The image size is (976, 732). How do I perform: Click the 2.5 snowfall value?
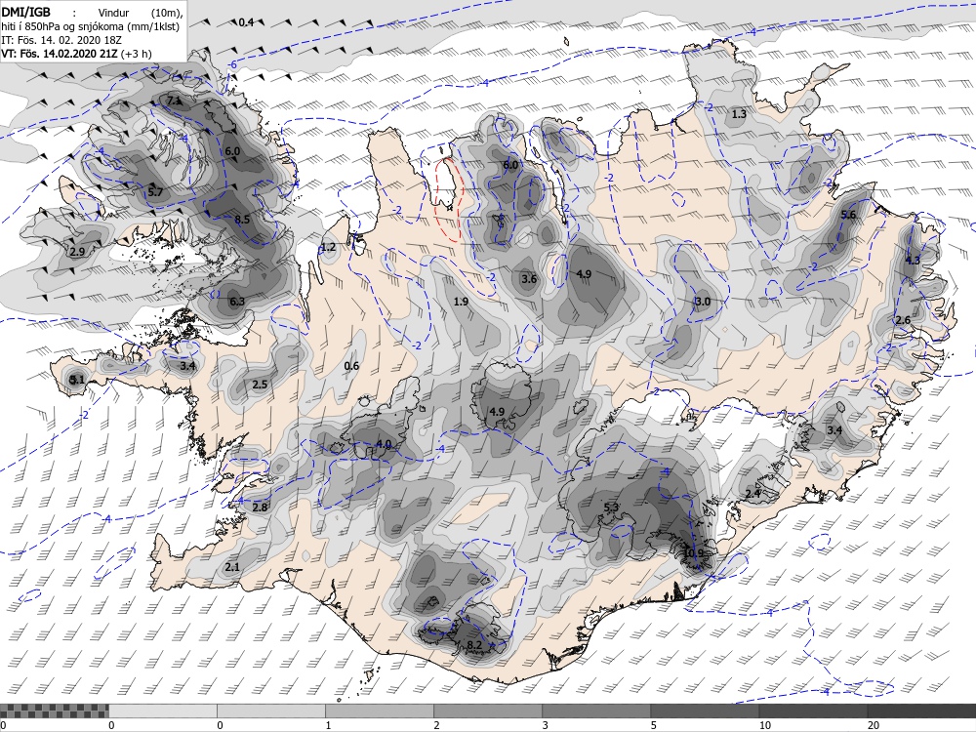coord(260,384)
